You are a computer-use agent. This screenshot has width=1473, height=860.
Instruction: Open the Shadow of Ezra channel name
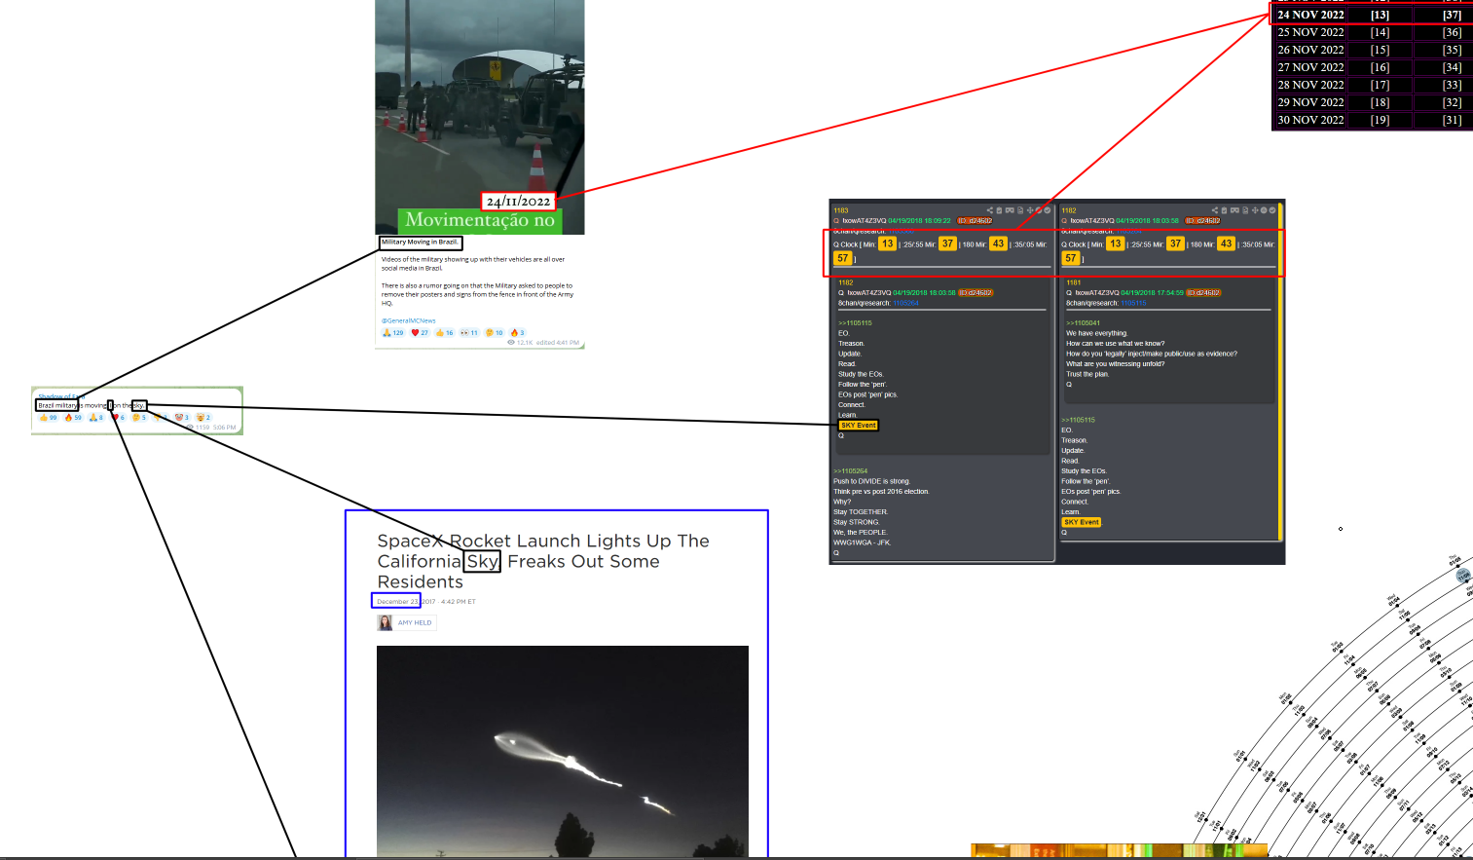tap(61, 397)
